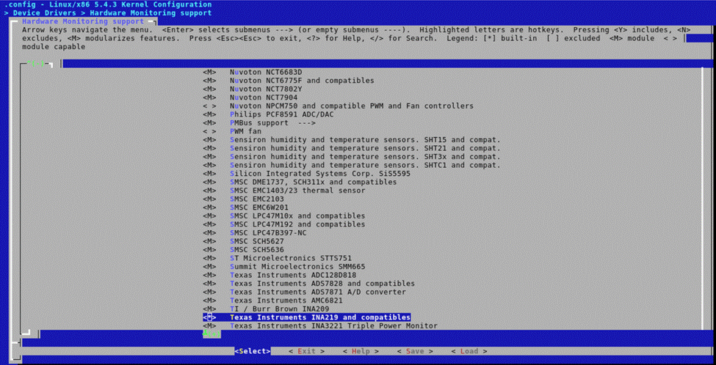Viewport: 716px width, 365px height.
Task: Toggle module state of Texas Instruments AMC6821
Action: point(209,301)
